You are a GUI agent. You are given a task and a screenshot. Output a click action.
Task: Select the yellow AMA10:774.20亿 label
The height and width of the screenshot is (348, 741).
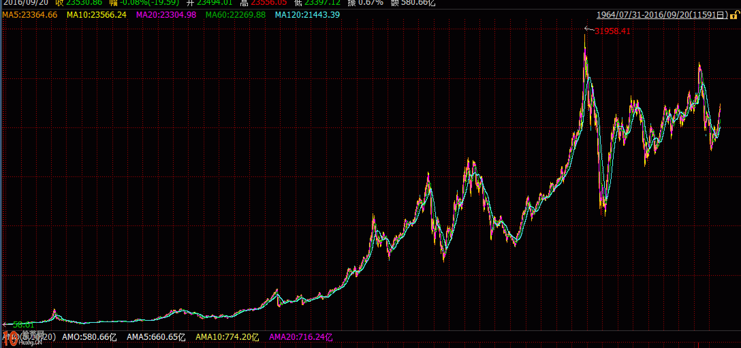(227, 337)
